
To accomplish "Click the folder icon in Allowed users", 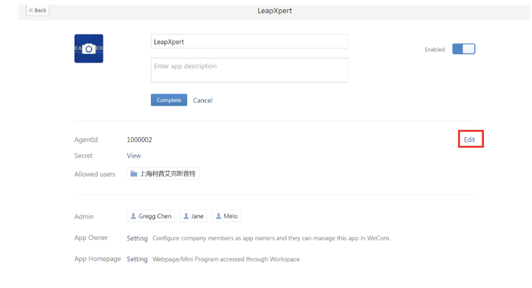I will (x=134, y=174).
